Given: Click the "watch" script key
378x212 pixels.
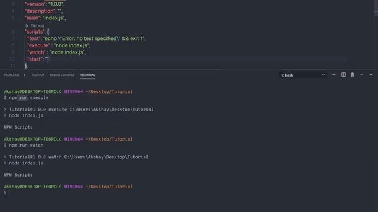Looking at the screenshot, I should pos(37,52).
